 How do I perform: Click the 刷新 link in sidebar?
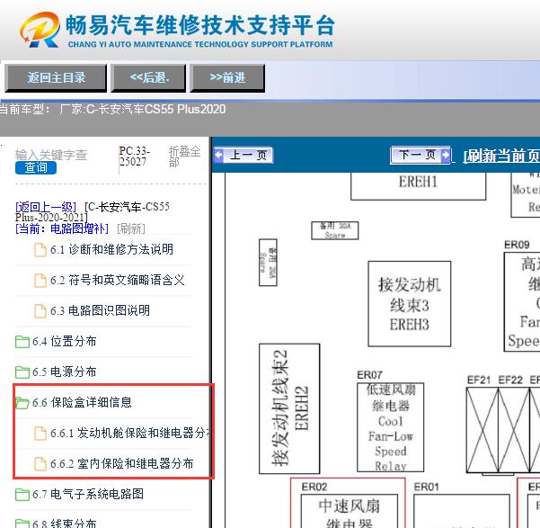[x=131, y=228]
